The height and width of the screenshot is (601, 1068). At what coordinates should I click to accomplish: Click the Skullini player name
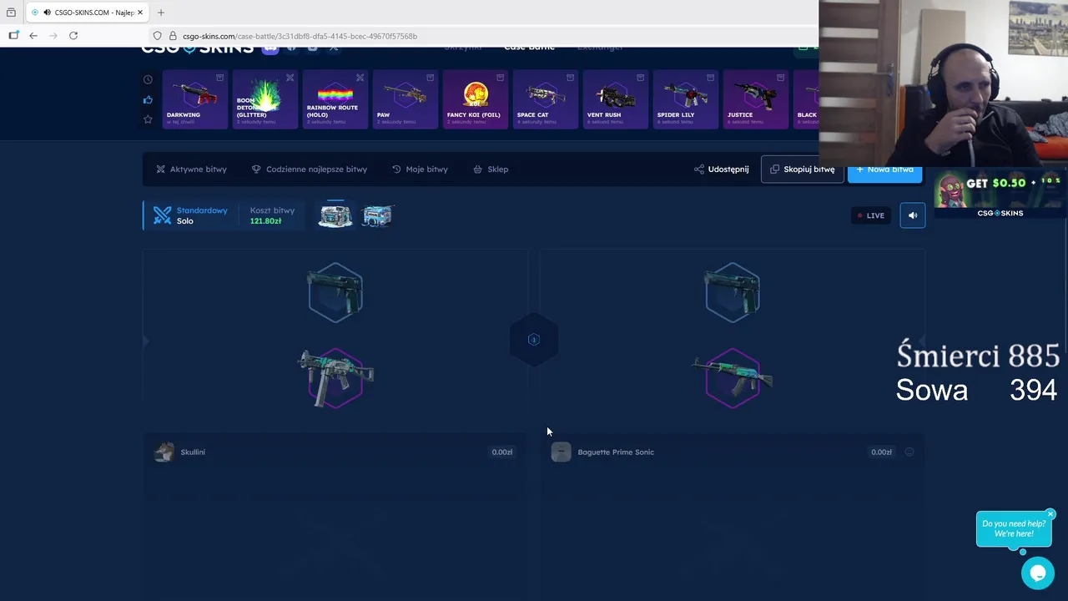[x=193, y=452]
